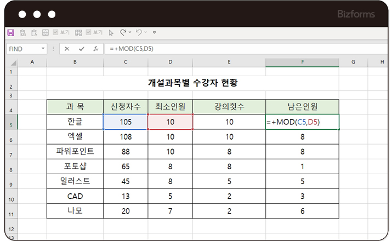Image resolution: width=392 pixels, height=241 pixels.
Task: Open the Undo history dropdown arrow
Action: click(x=145, y=32)
